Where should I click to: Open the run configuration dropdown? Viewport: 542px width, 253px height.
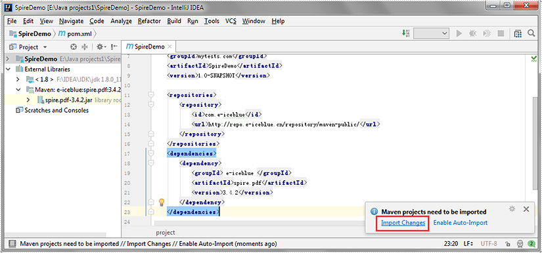pyautogui.click(x=431, y=33)
